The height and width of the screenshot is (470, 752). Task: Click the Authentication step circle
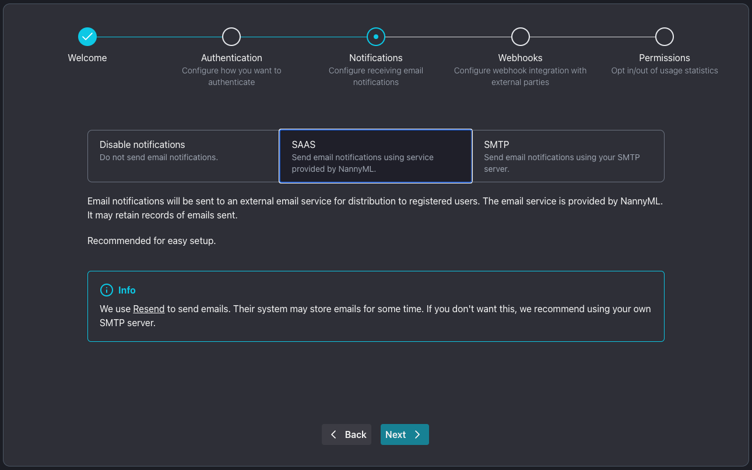(231, 37)
